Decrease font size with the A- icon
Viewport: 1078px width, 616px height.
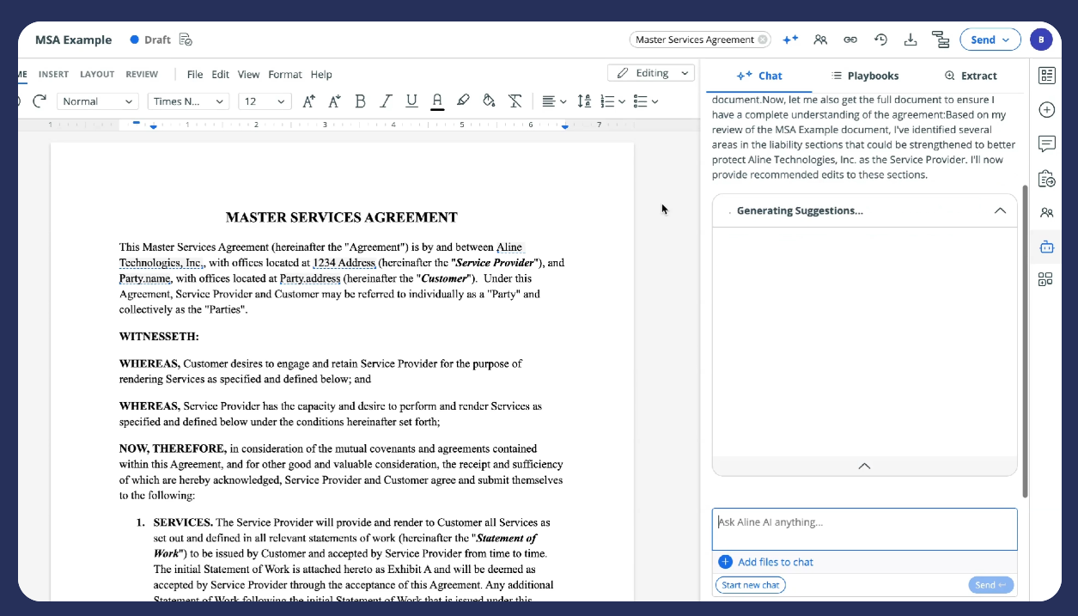(x=334, y=101)
